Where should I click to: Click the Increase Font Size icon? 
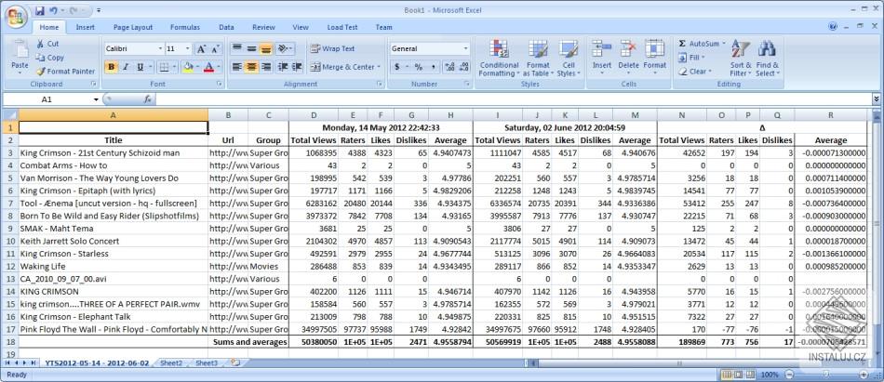pos(201,48)
